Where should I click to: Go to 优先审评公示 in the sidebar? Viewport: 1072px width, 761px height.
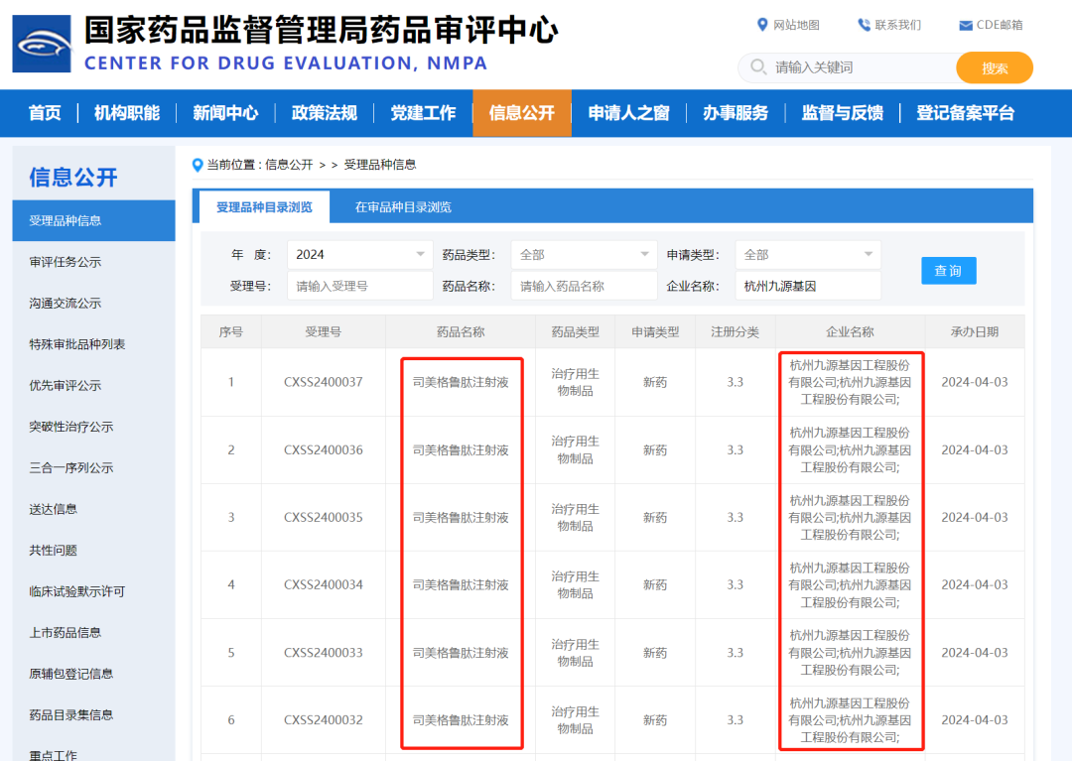[x=66, y=385]
